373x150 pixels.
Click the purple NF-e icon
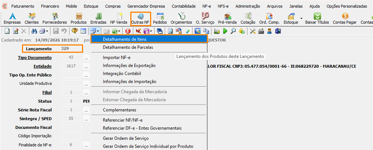(146, 31)
